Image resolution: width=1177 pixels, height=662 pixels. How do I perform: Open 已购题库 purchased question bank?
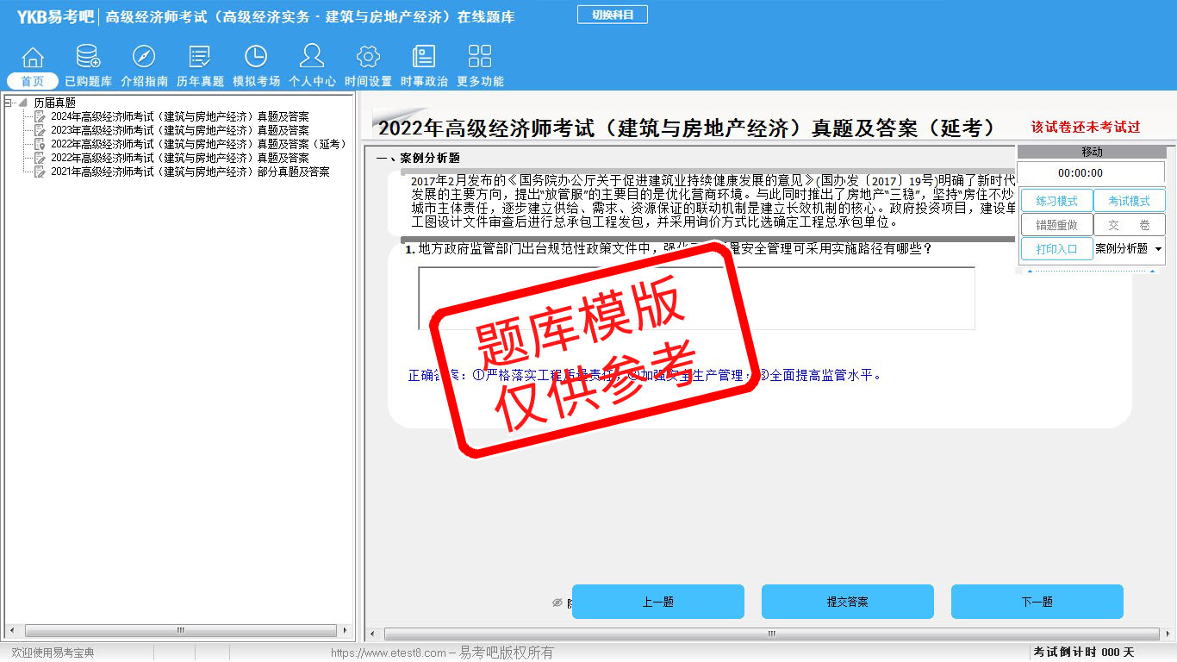(88, 58)
